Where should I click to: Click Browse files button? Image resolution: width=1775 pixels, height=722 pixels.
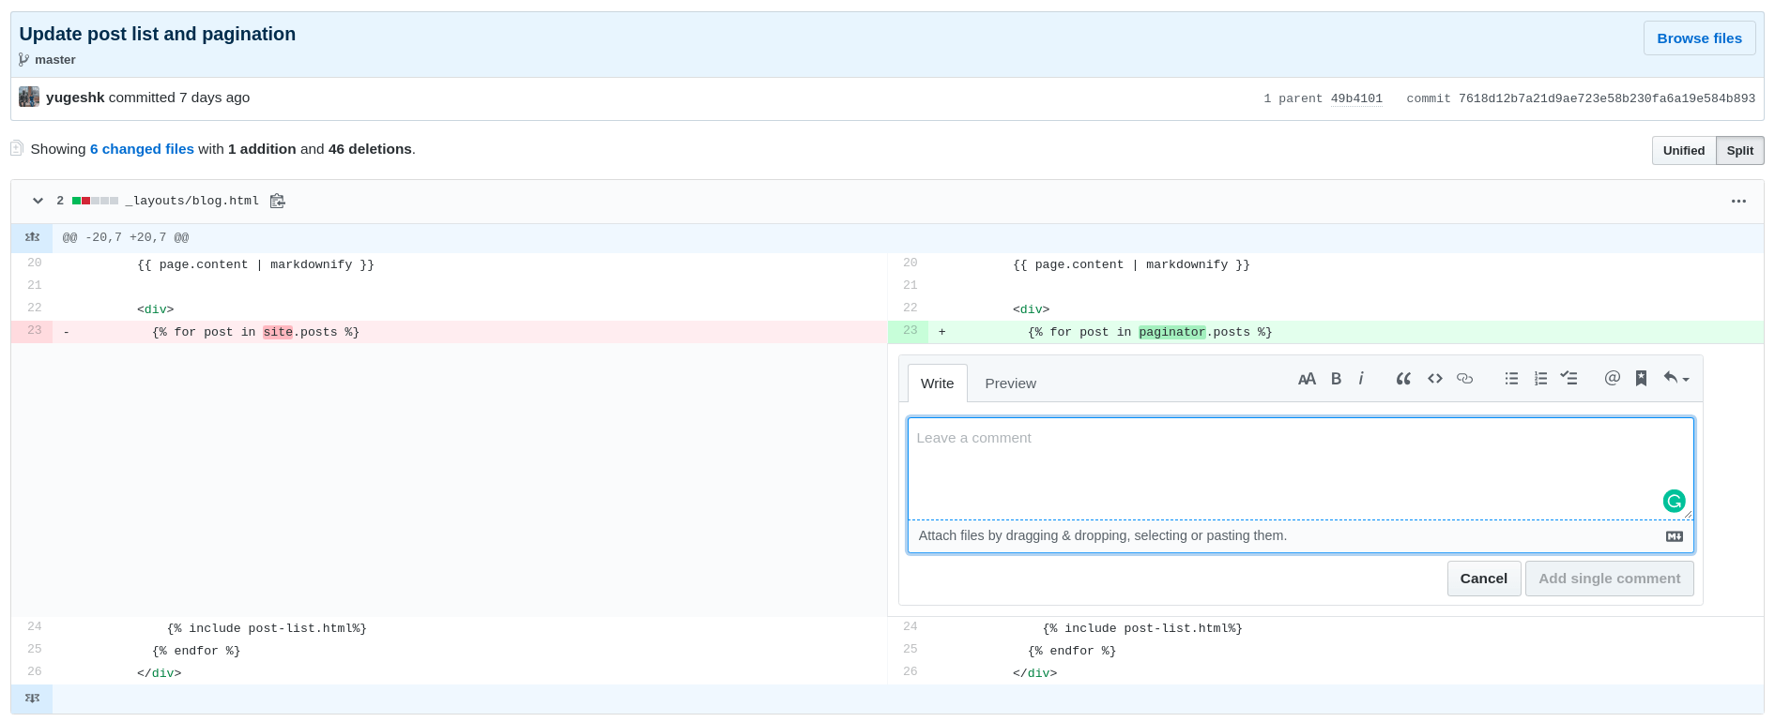[x=1699, y=38]
